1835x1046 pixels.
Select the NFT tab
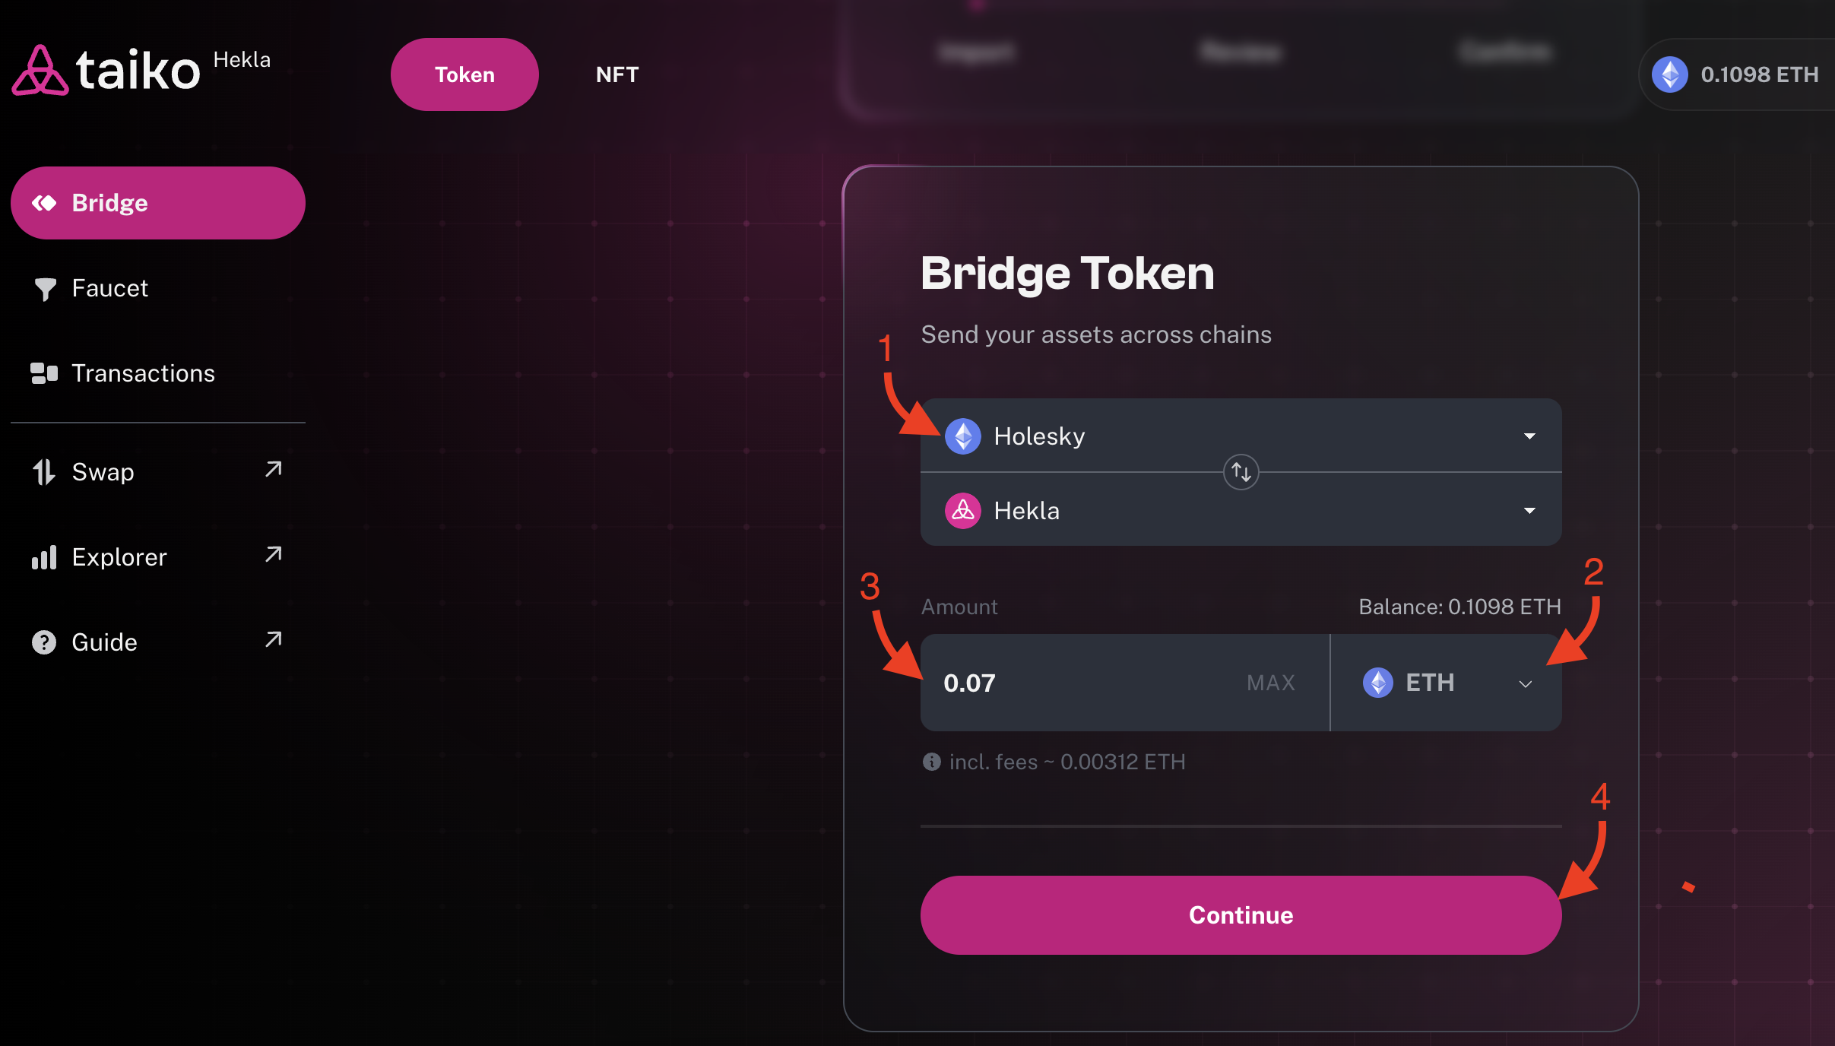616,73
